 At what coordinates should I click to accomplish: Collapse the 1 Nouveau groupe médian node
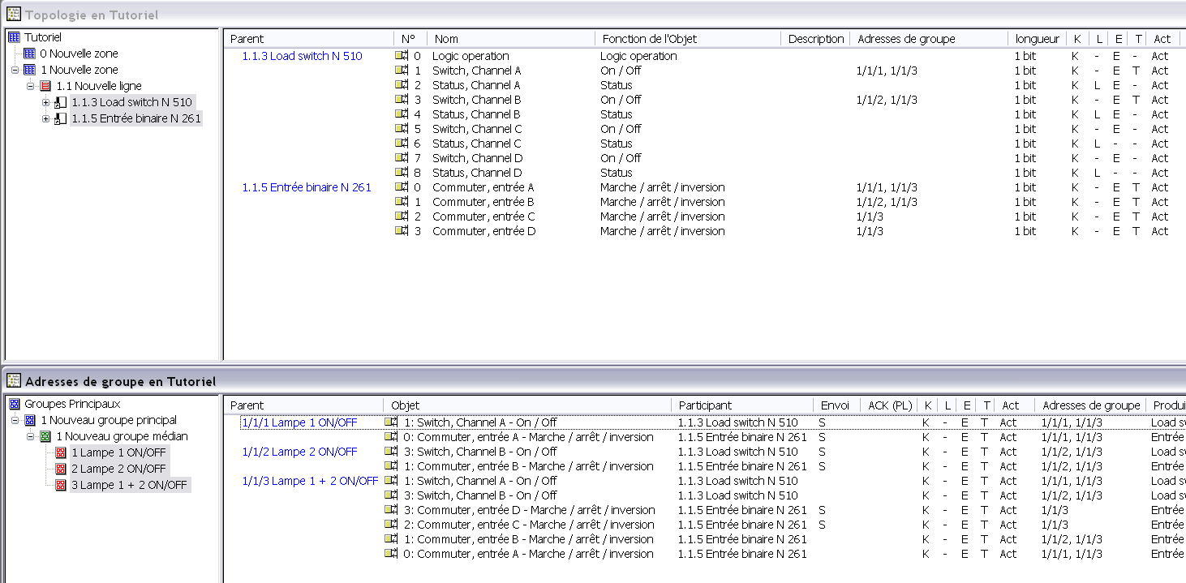pos(31,436)
